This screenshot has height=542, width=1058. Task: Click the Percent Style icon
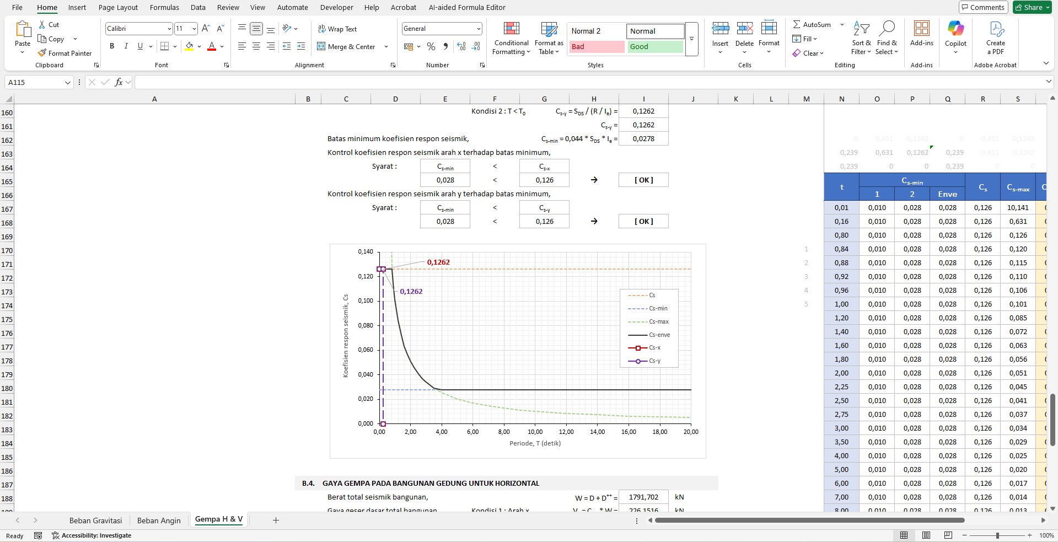coord(431,47)
